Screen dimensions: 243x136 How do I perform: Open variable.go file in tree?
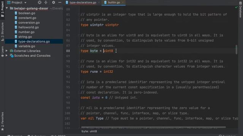point(27,46)
